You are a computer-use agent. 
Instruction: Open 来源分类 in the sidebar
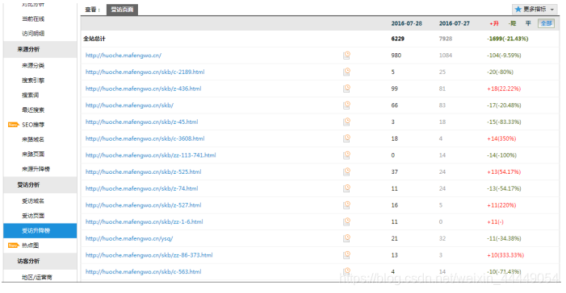[33, 65]
